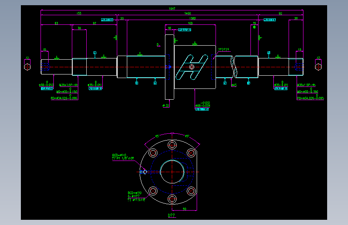348x225 pixels.
Task: Click the 83 dimension text
Action: [x=56, y=23]
